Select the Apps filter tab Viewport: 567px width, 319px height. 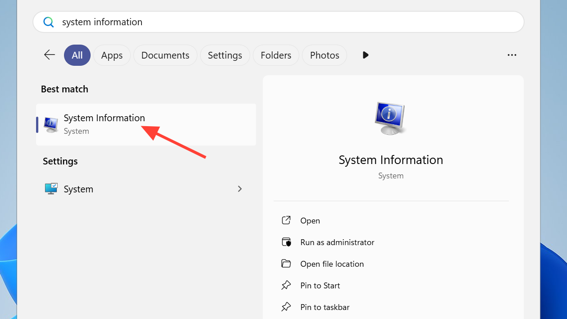click(x=112, y=55)
